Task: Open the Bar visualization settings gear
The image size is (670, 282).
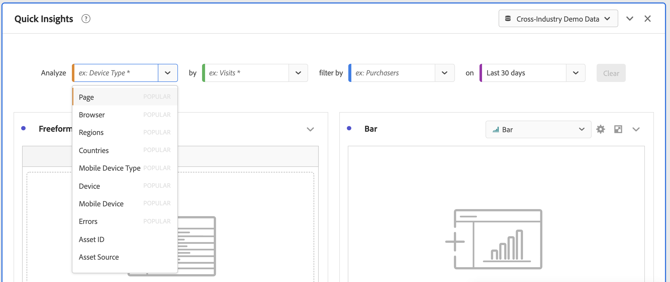Action: 600,129
